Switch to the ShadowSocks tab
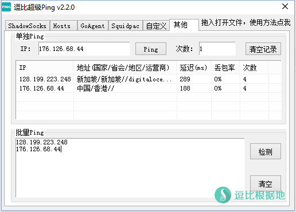296x212 pixels. coord(28,26)
